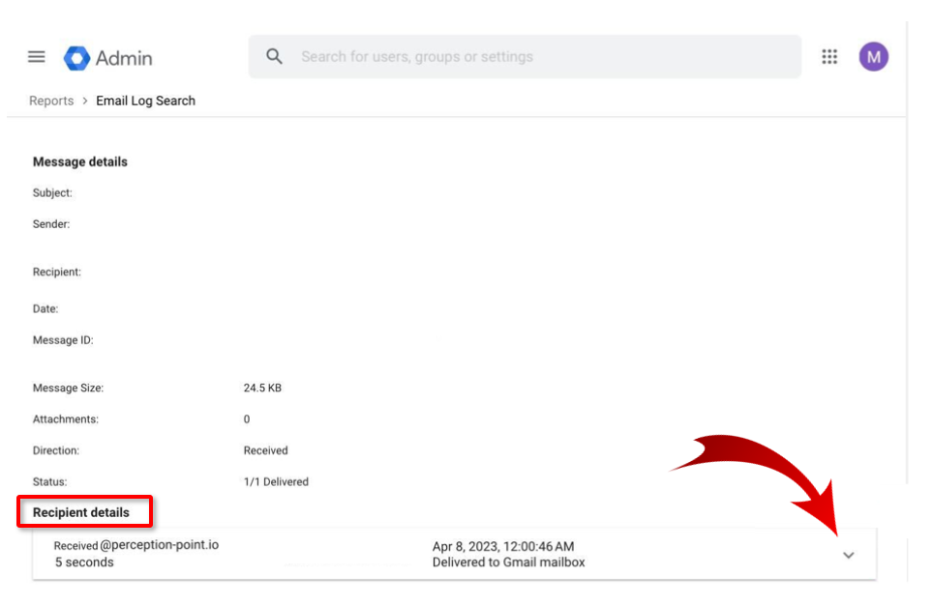Click the Direction: label

(x=56, y=450)
